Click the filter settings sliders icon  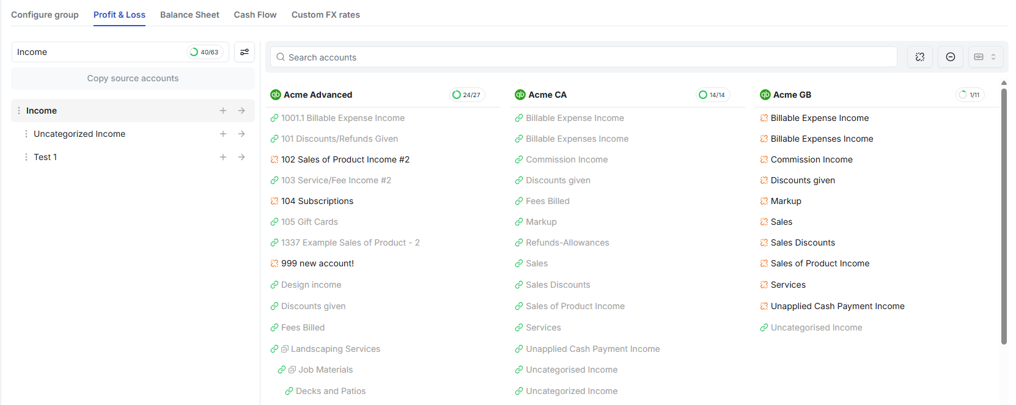click(245, 52)
